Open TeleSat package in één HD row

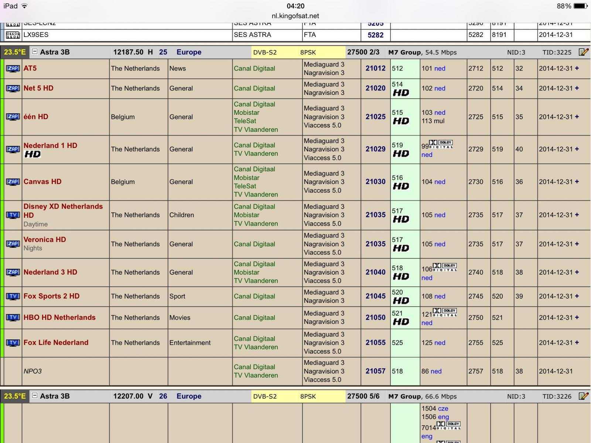tap(245, 121)
